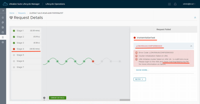The height and width of the screenshot is (104, 200).
Task: Select the failed Stage 4 row
Action: 26,49
